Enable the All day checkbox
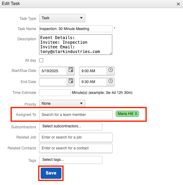The width and height of the screenshot is (183, 185). click(41, 60)
